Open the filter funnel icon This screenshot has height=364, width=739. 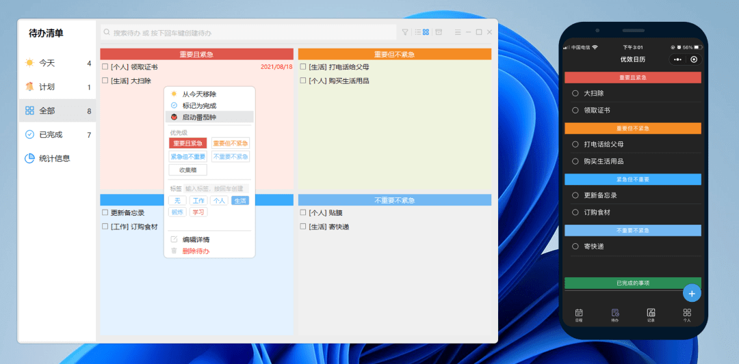click(405, 32)
